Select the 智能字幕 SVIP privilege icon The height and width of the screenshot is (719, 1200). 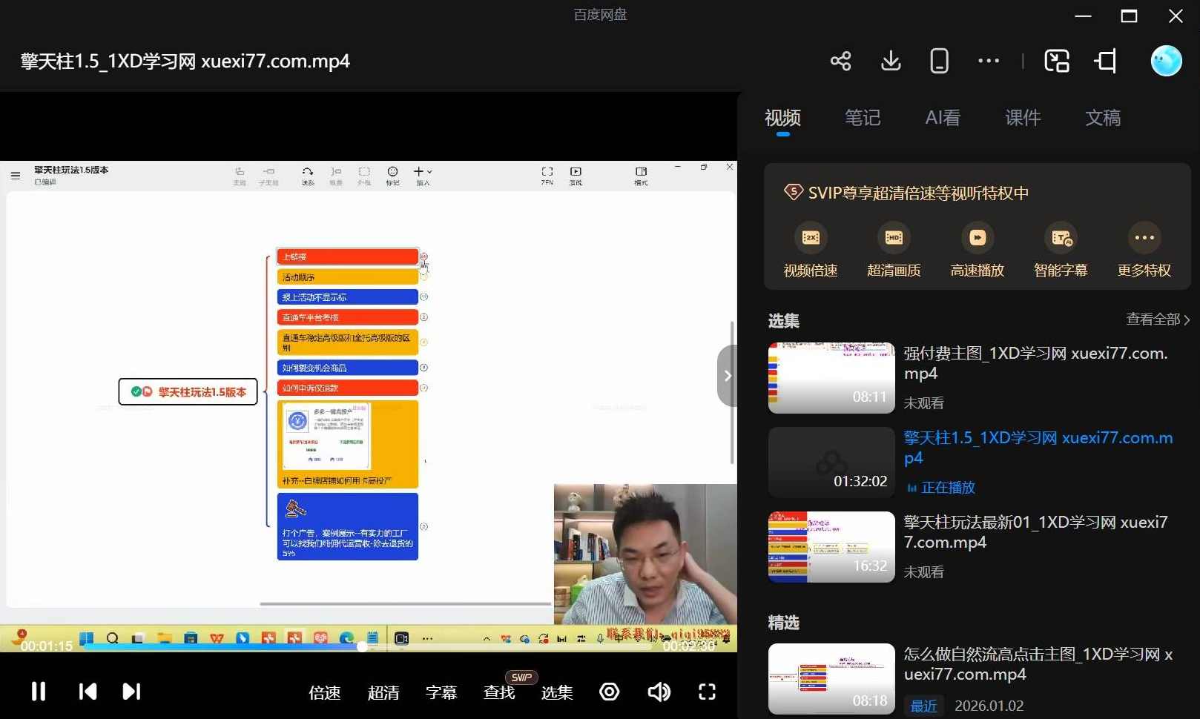point(1061,237)
